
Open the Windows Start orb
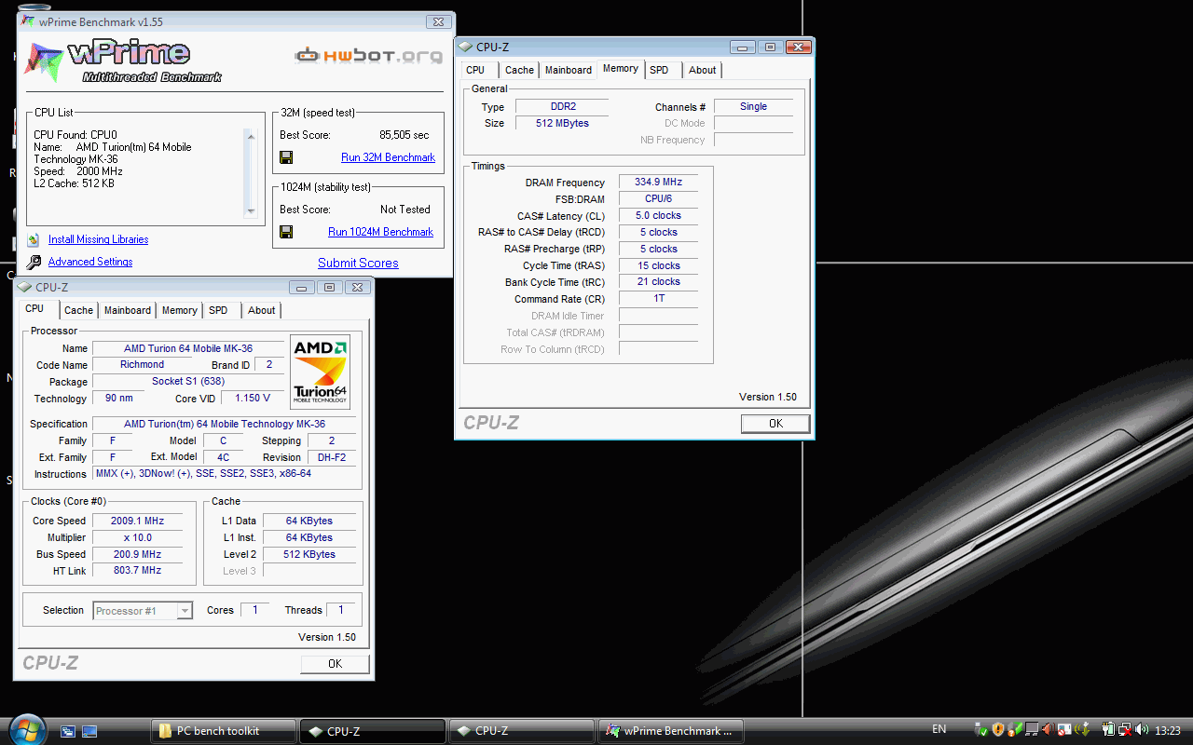pos(26,729)
